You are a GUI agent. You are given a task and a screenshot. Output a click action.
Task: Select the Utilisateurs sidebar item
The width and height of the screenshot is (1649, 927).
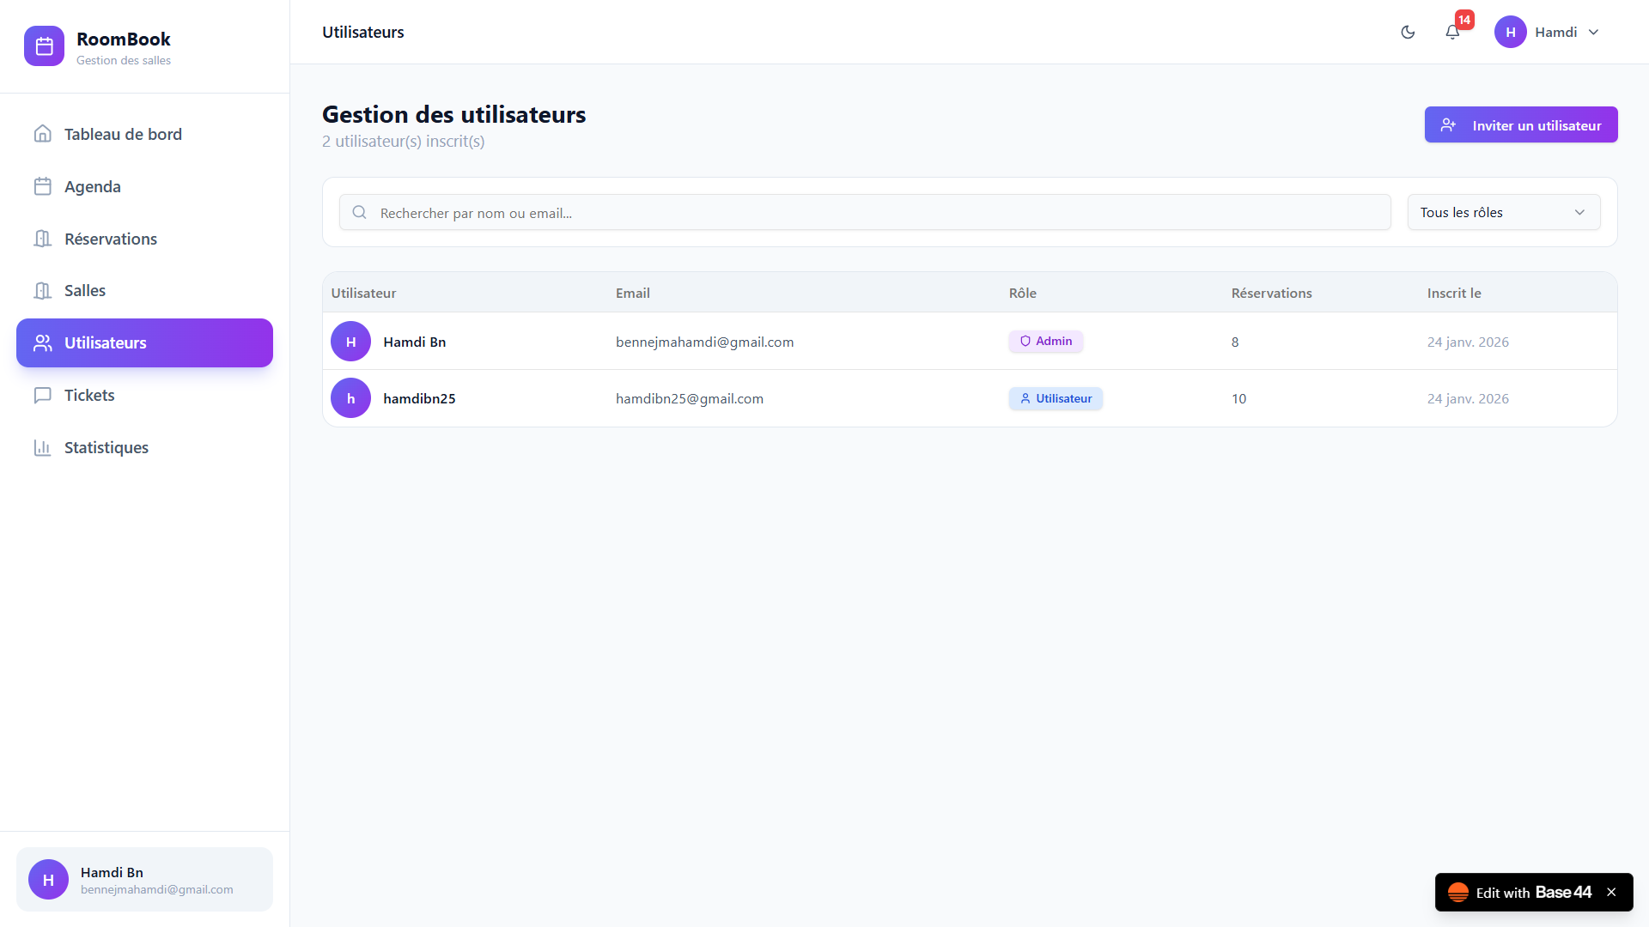(x=144, y=342)
